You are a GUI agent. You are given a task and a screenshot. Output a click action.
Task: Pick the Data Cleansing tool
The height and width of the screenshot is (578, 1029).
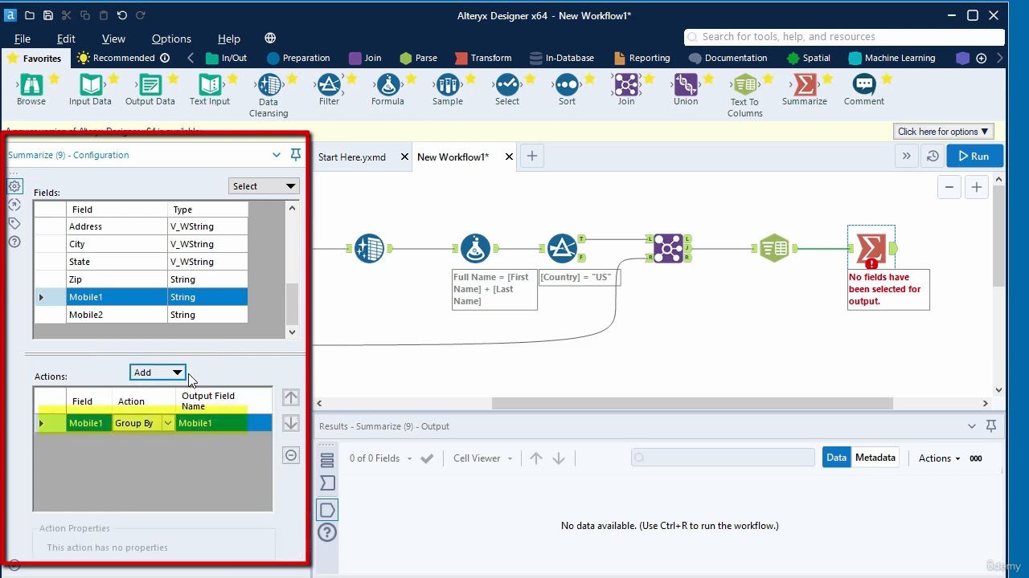[x=269, y=95]
